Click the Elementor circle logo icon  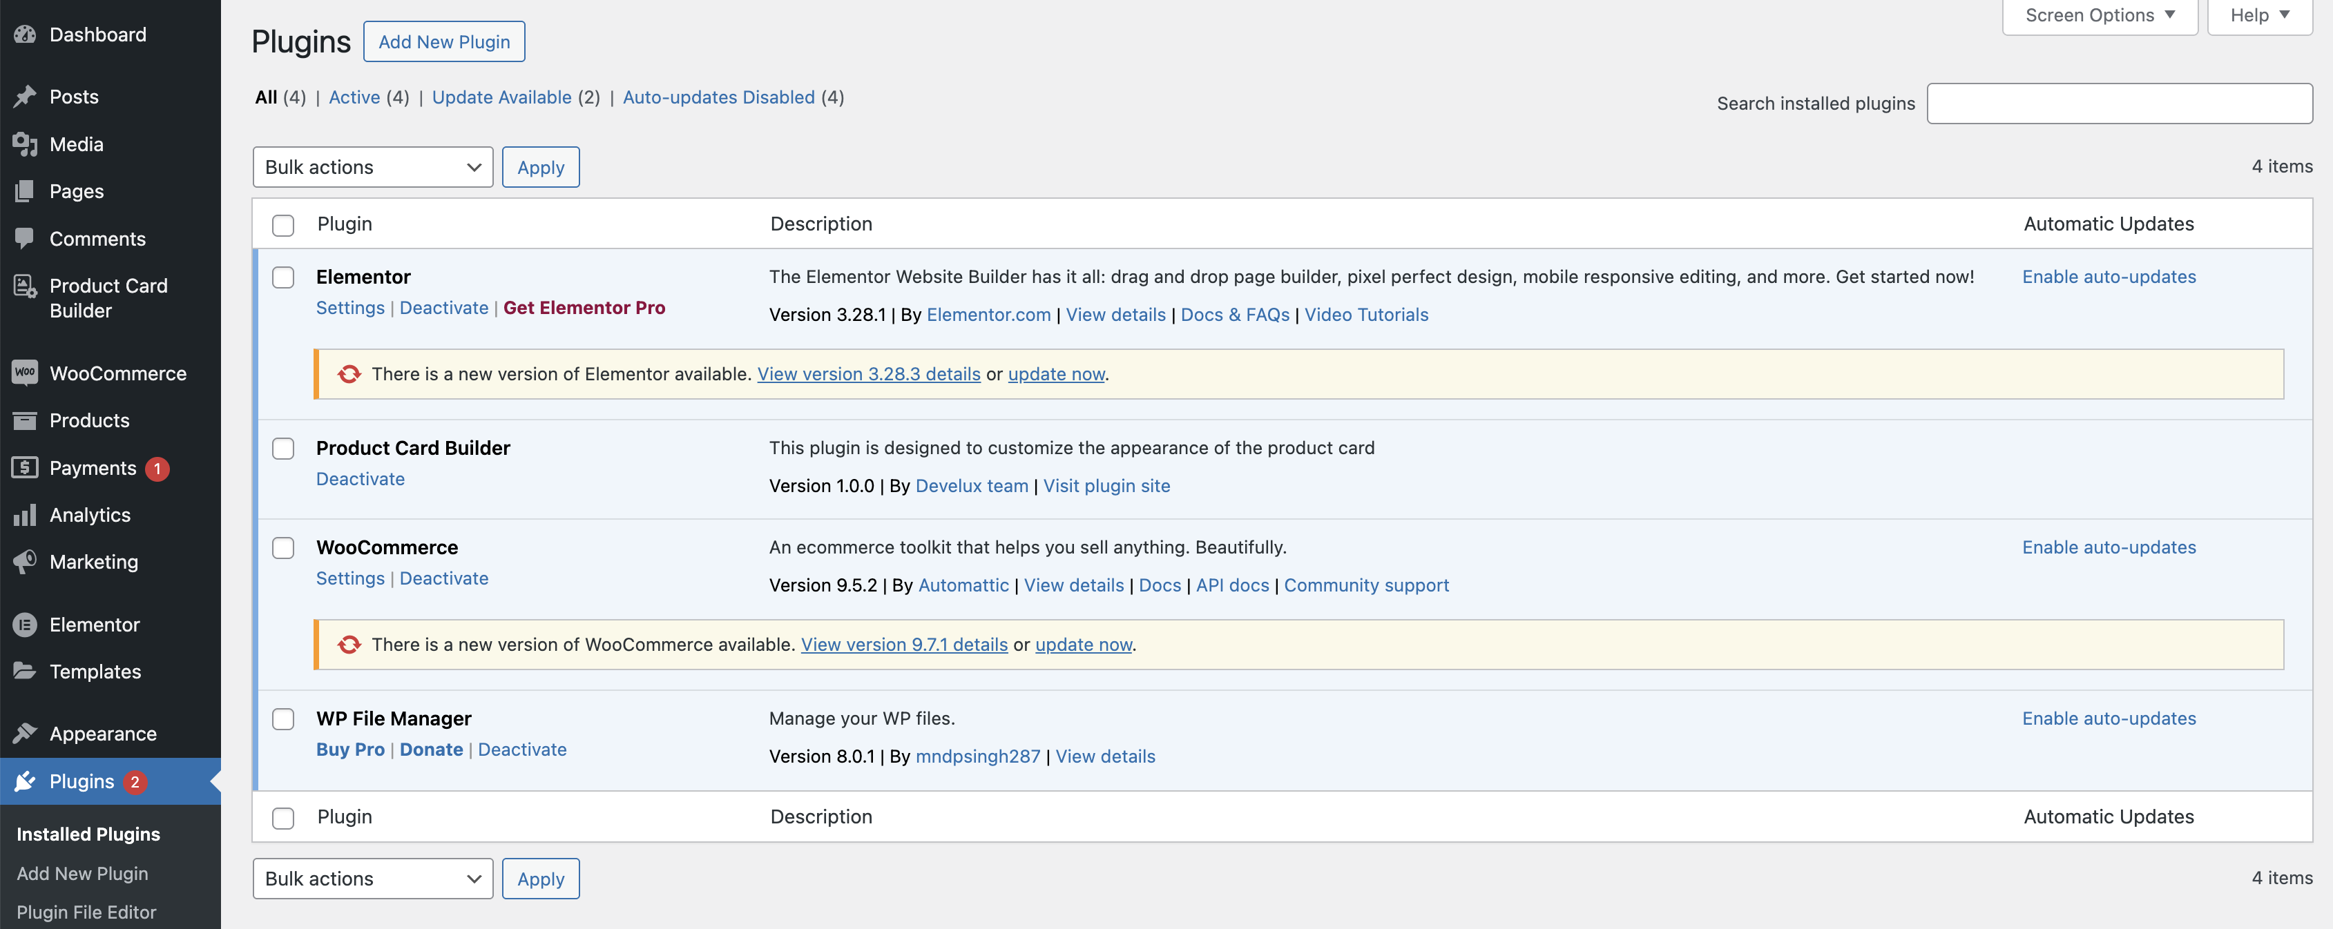point(26,625)
